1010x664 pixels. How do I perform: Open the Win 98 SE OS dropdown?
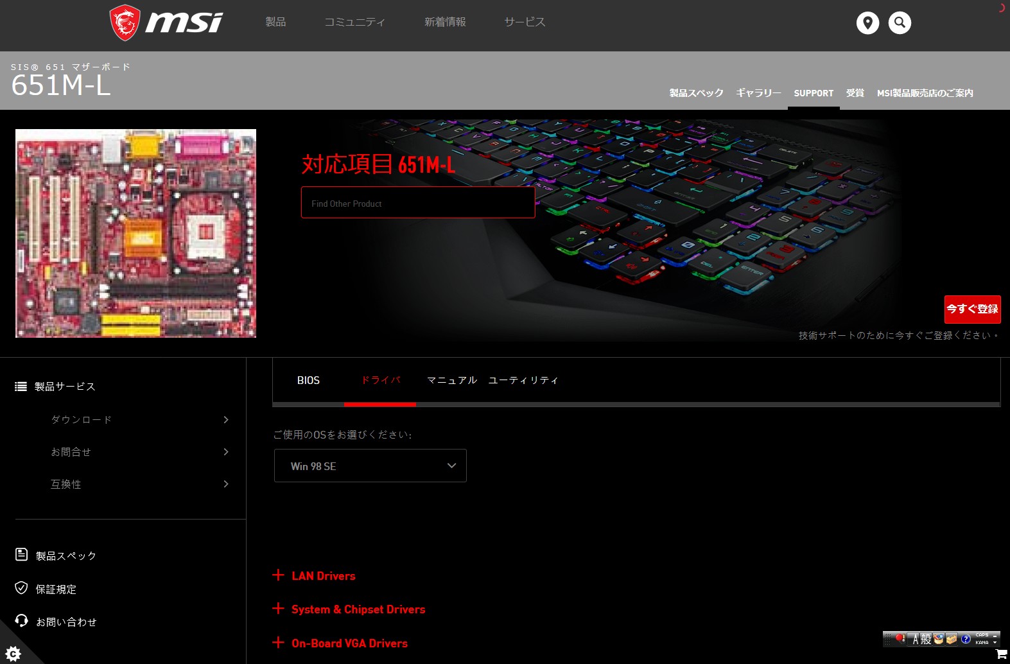click(370, 466)
